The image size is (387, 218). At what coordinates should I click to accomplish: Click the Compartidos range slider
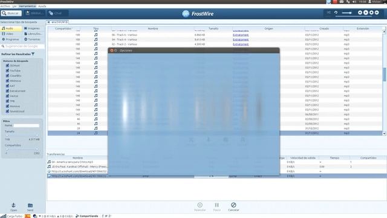(x=22, y=149)
